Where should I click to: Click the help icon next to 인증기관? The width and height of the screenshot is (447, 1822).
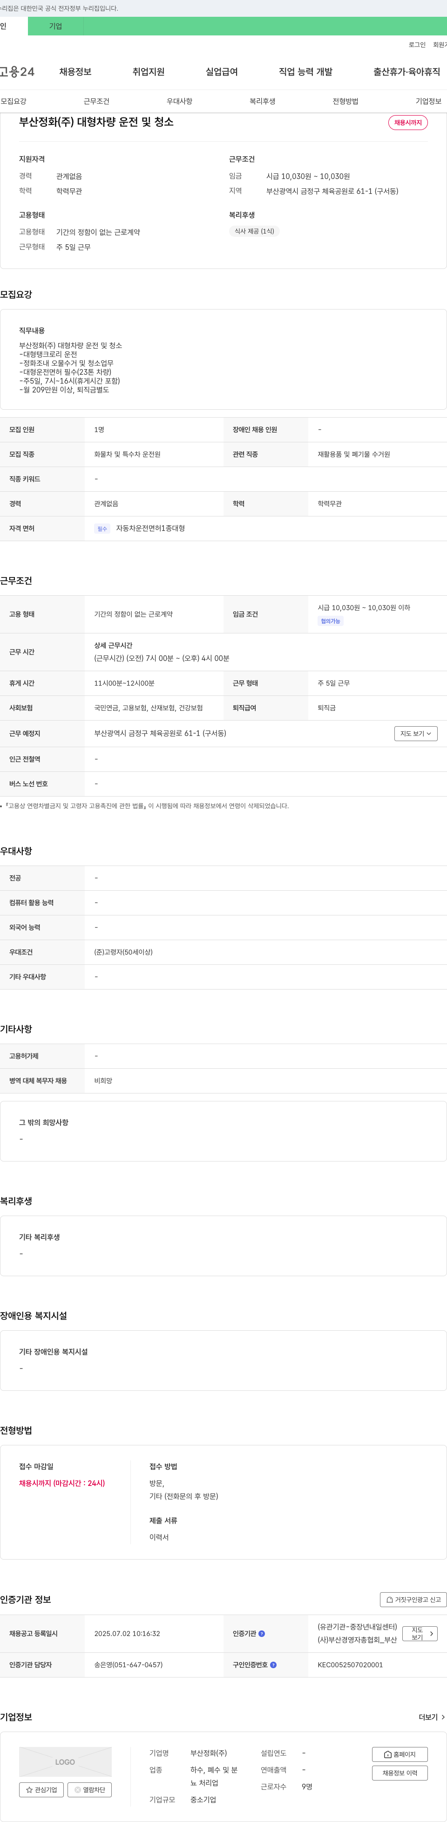(x=262, y=1633)
